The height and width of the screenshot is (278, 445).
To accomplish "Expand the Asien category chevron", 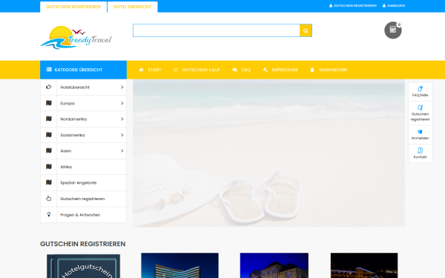I will 122,150.
